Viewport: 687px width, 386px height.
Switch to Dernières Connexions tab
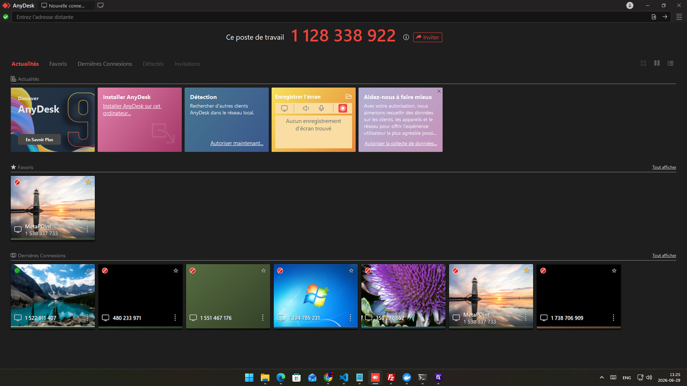click(105, 64)
